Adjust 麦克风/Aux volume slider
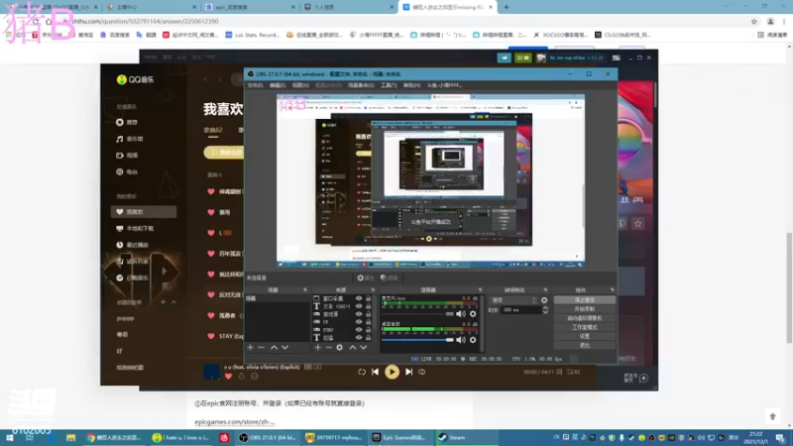The height and width of the screenshot is (446, 793). pos(417,314)
